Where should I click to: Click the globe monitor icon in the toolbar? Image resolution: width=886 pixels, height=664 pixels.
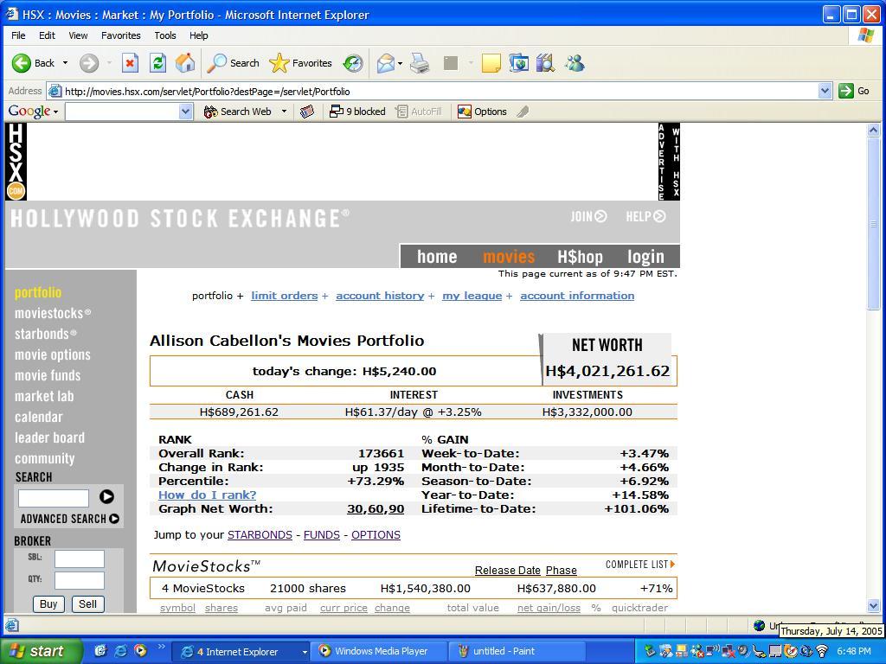tap(519, 63)
